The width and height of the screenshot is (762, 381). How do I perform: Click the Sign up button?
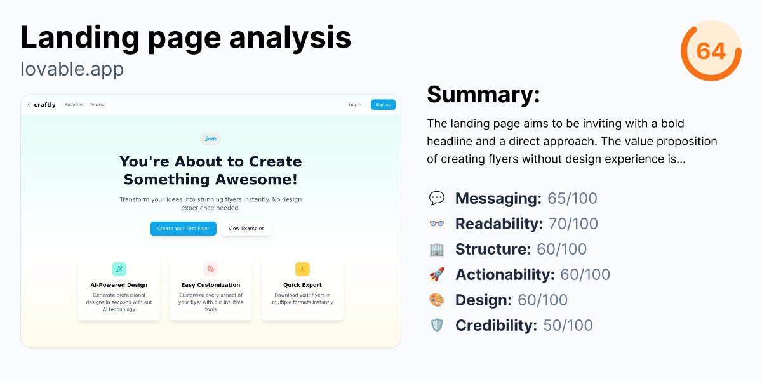(383, 104)
